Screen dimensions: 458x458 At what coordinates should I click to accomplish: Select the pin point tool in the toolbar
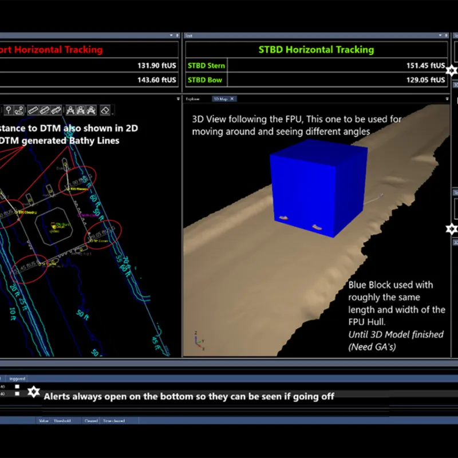point(7,109)
